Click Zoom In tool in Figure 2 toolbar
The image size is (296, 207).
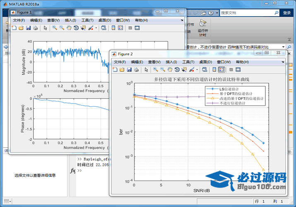[155, 70]
